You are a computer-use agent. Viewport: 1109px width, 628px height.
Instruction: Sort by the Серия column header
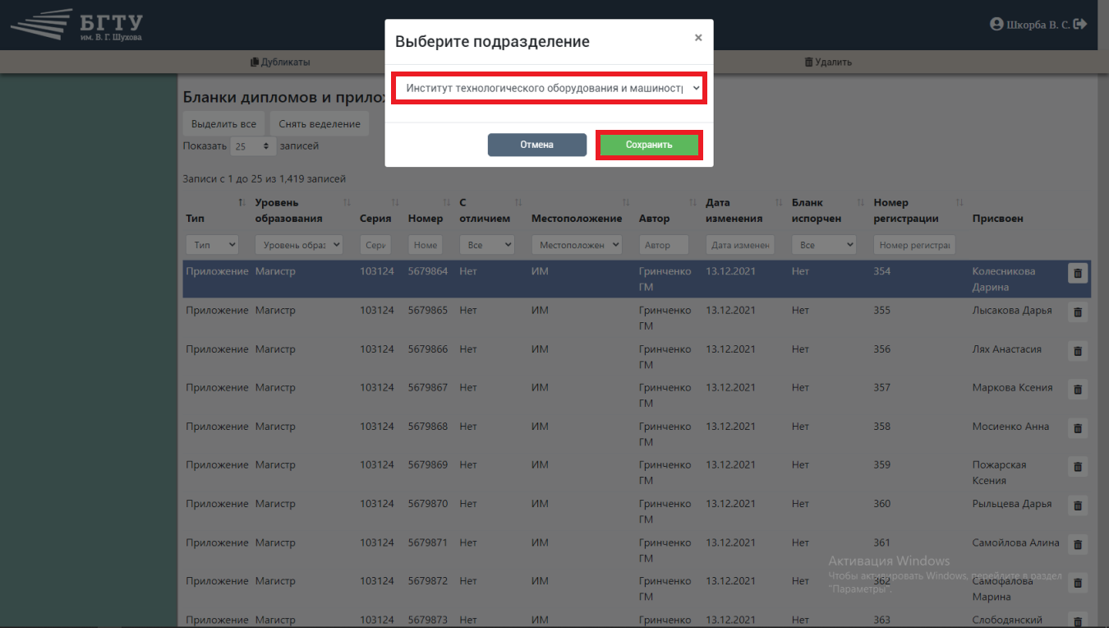tap(379, 210)
